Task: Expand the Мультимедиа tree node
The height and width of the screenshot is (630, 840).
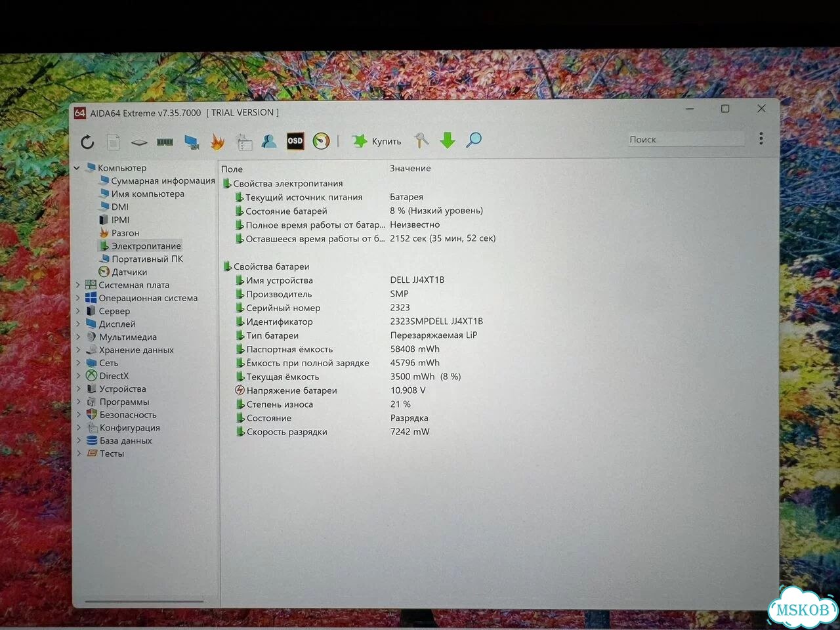Action: (x=78, y=337)
